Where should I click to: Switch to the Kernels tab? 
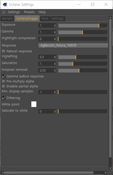point(7,18)
